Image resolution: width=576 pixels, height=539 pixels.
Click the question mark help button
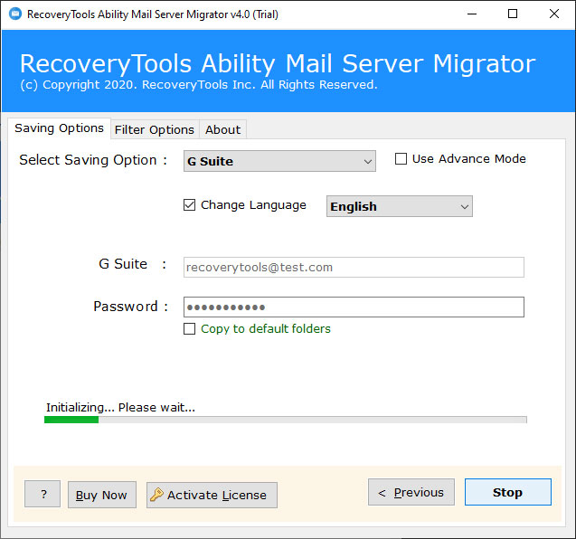click(x=42, y=494)
